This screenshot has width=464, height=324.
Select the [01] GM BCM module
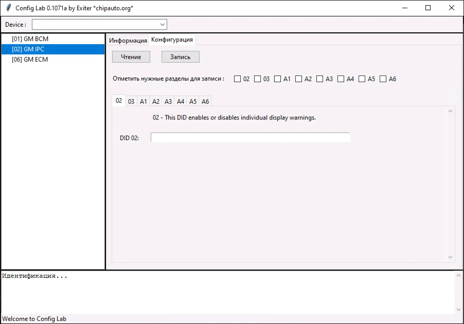[30, 39]
